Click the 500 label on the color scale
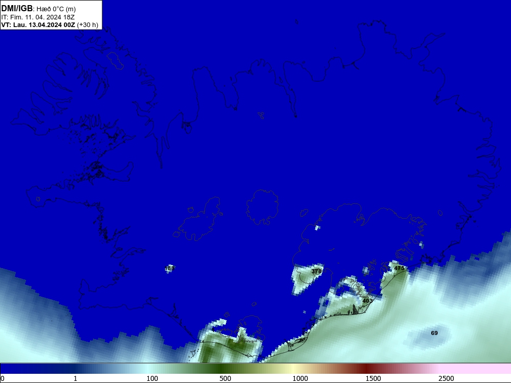This screenshot has height=383, width=511. click(x=225, y=378)
